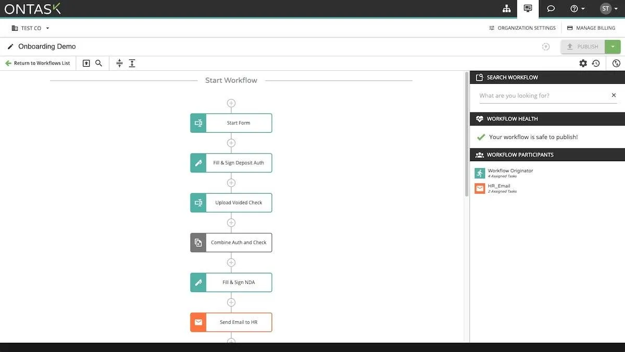The image size is (625, 352).
Task: Click the Start Form step's form icon
Action: 198,123
